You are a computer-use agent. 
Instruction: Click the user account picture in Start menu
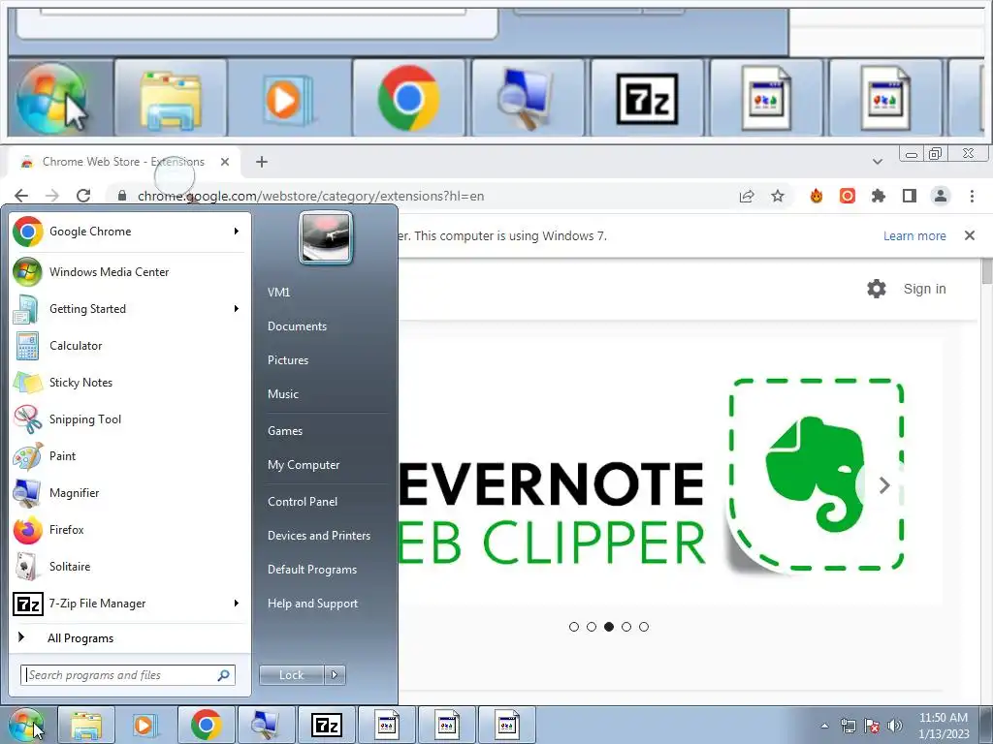326,237
